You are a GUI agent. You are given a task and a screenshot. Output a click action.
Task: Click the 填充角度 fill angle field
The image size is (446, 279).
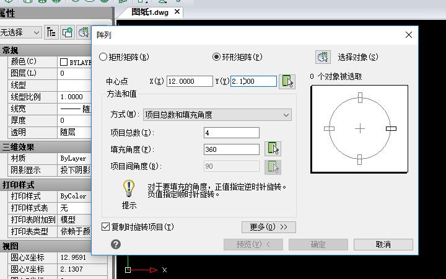coord(231,149)
